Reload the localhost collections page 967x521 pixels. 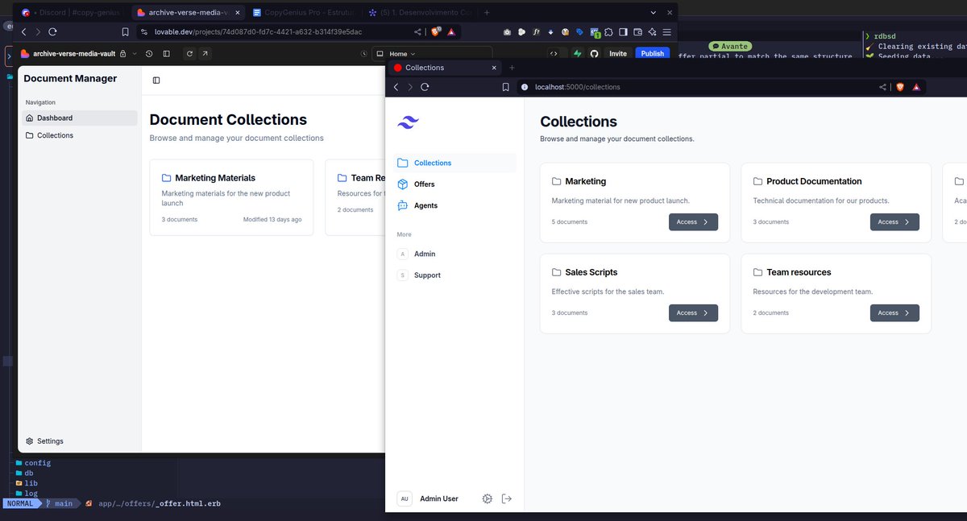(425, 86)
